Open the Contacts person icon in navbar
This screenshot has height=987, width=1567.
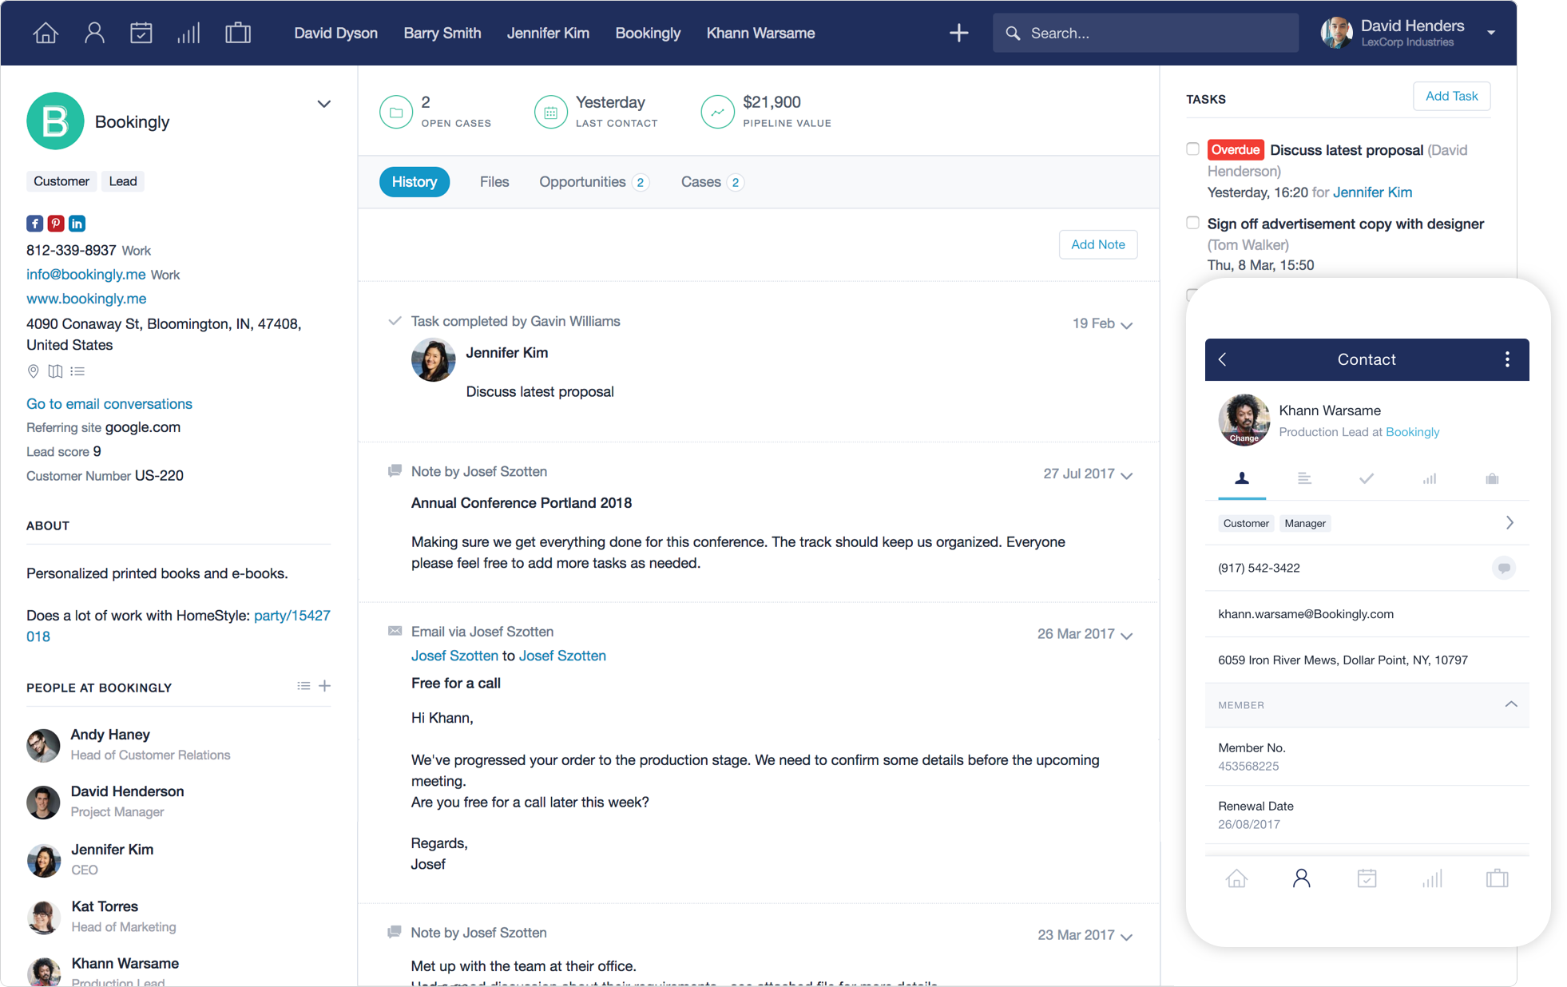pyautogui.click(x=93, y=32)
